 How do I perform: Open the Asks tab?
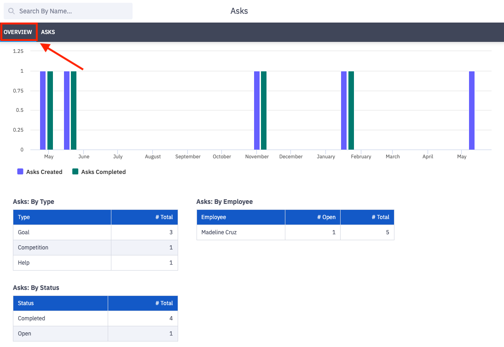[48, 32]
